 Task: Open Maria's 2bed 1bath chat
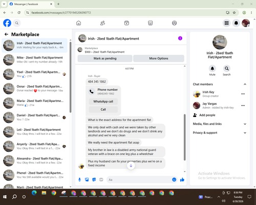(35, 103)
